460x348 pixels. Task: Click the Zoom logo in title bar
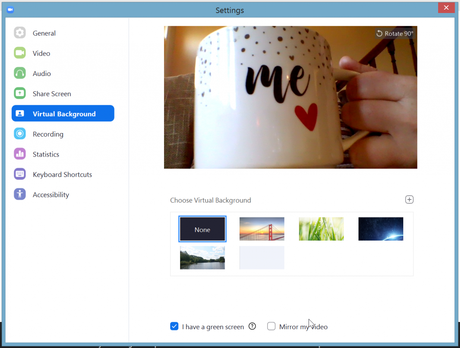(10, 10)
